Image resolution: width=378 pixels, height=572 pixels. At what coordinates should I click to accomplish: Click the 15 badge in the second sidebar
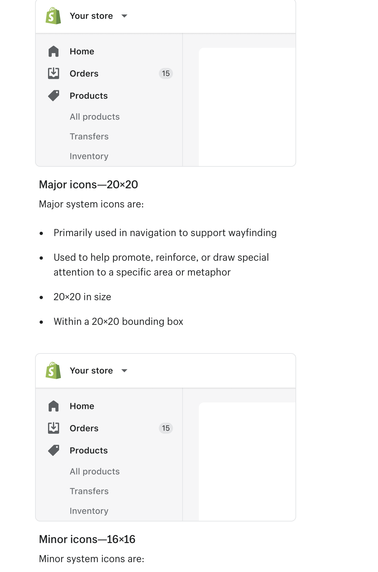pos(166,428)
